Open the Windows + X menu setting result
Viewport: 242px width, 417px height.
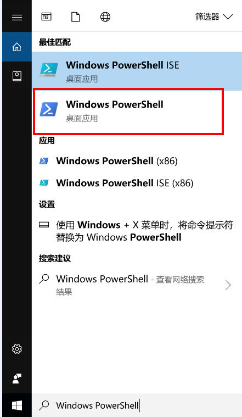[137, 231]
